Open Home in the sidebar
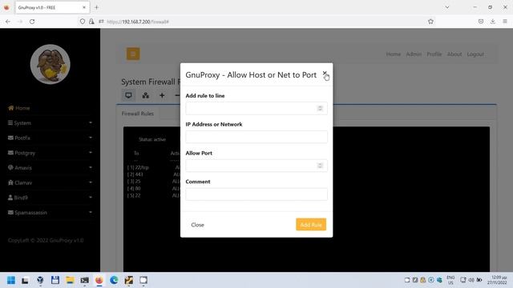The width and height of the screenshot is (513, 288). [19, 108]
